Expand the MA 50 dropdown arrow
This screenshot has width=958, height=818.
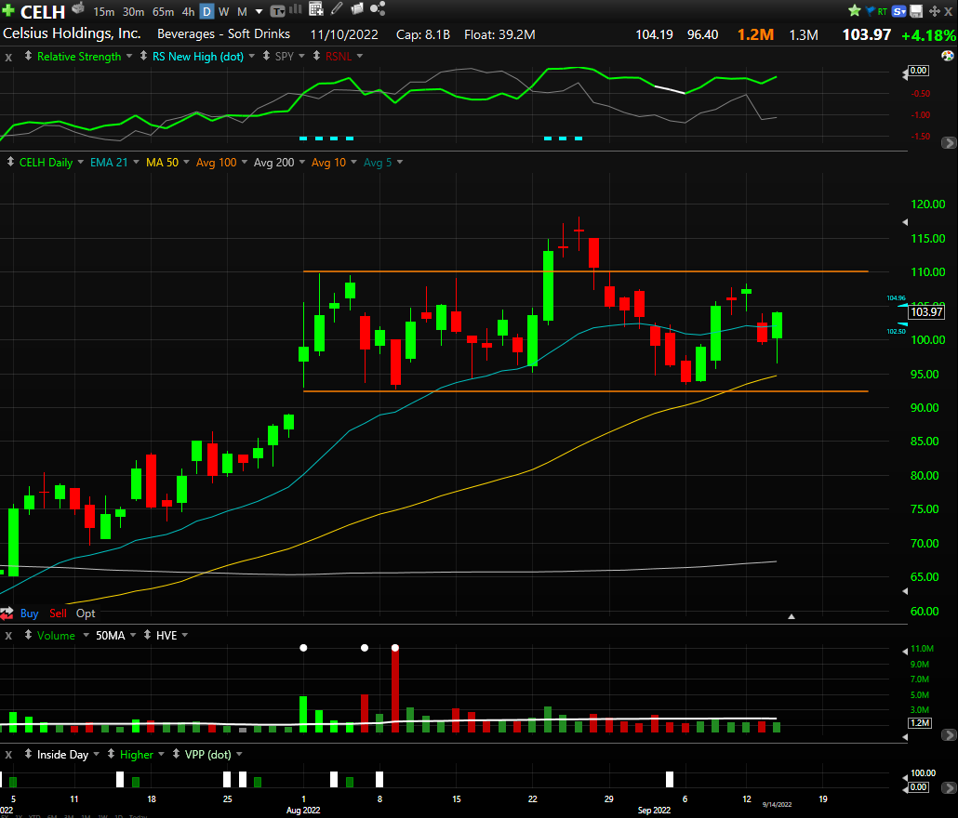click(186, 163)
